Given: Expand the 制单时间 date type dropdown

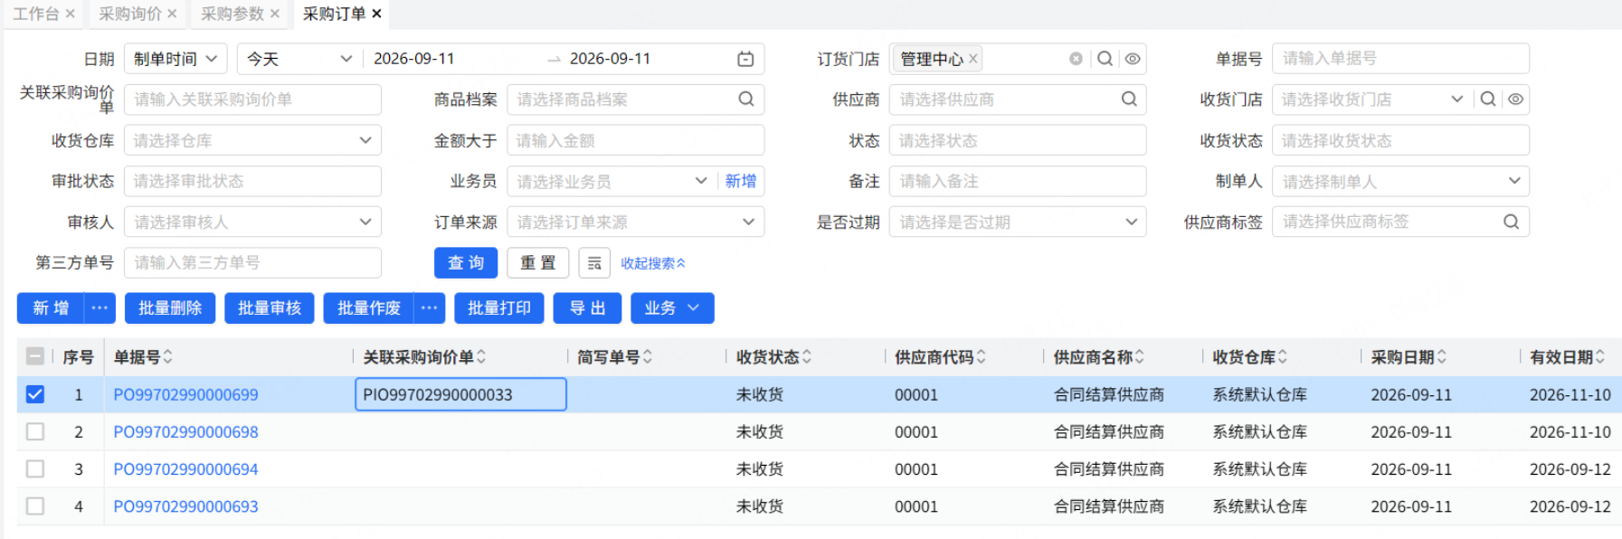Looking at the screenshot, I should tap(175, 59).
